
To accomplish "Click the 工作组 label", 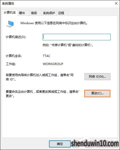I will pos(11,64).
